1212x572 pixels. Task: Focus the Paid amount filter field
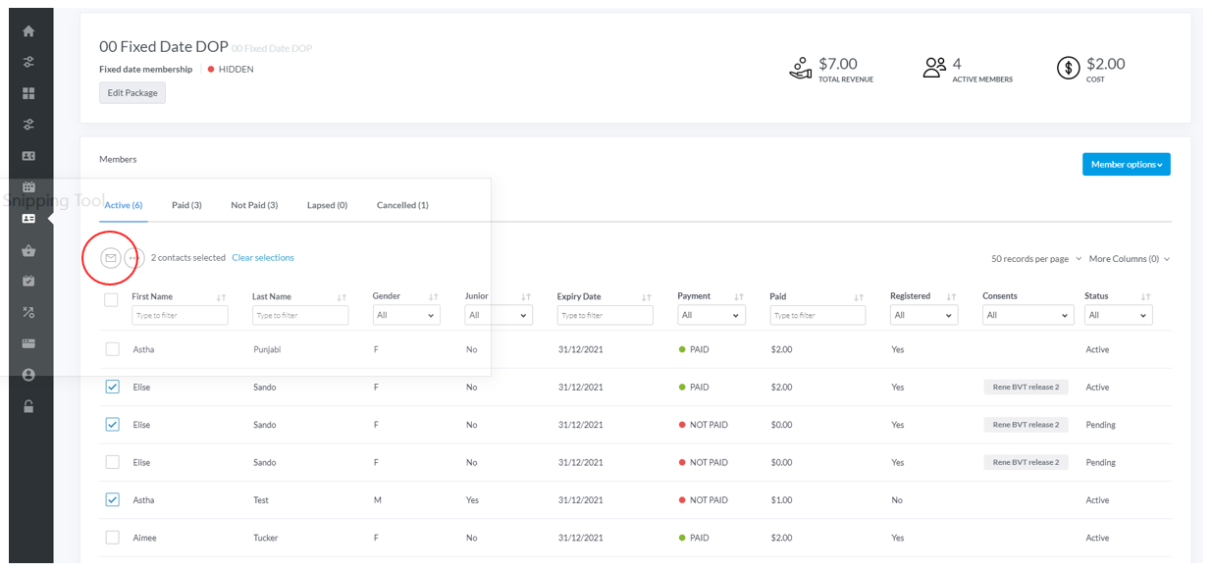coord(817,315)
